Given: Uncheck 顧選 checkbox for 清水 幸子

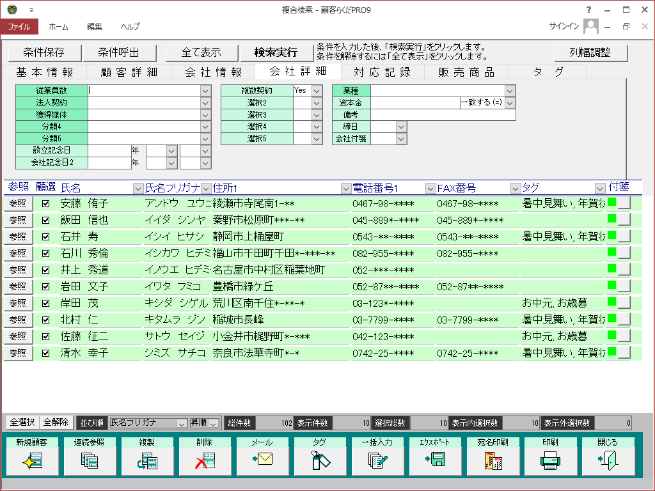Looking at the screenshot, I should tap(45, 353).
